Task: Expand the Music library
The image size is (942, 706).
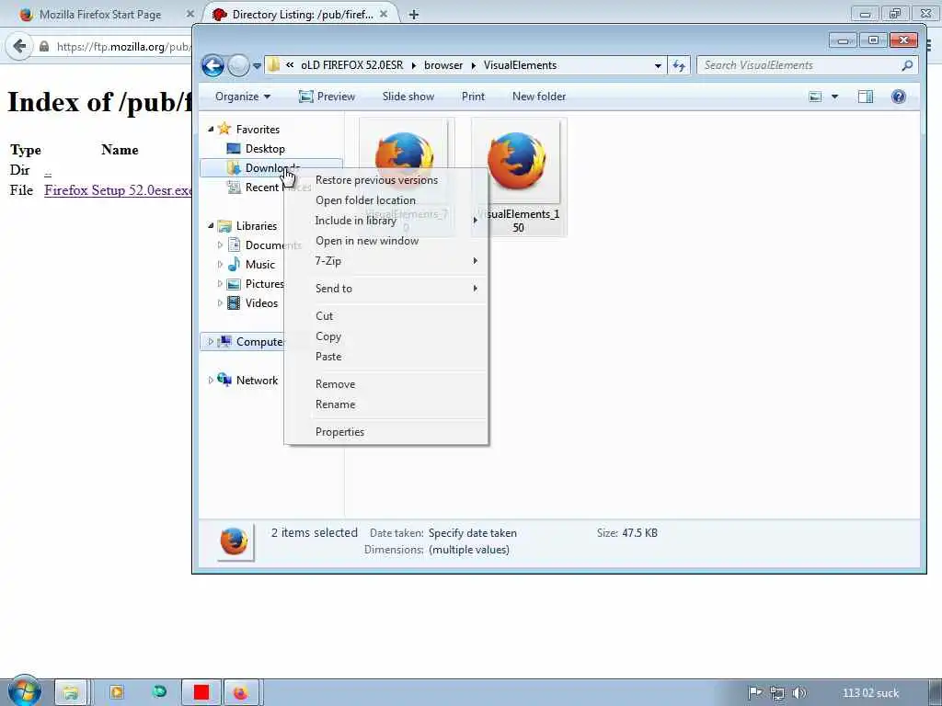Action: [x=220, y=264]
